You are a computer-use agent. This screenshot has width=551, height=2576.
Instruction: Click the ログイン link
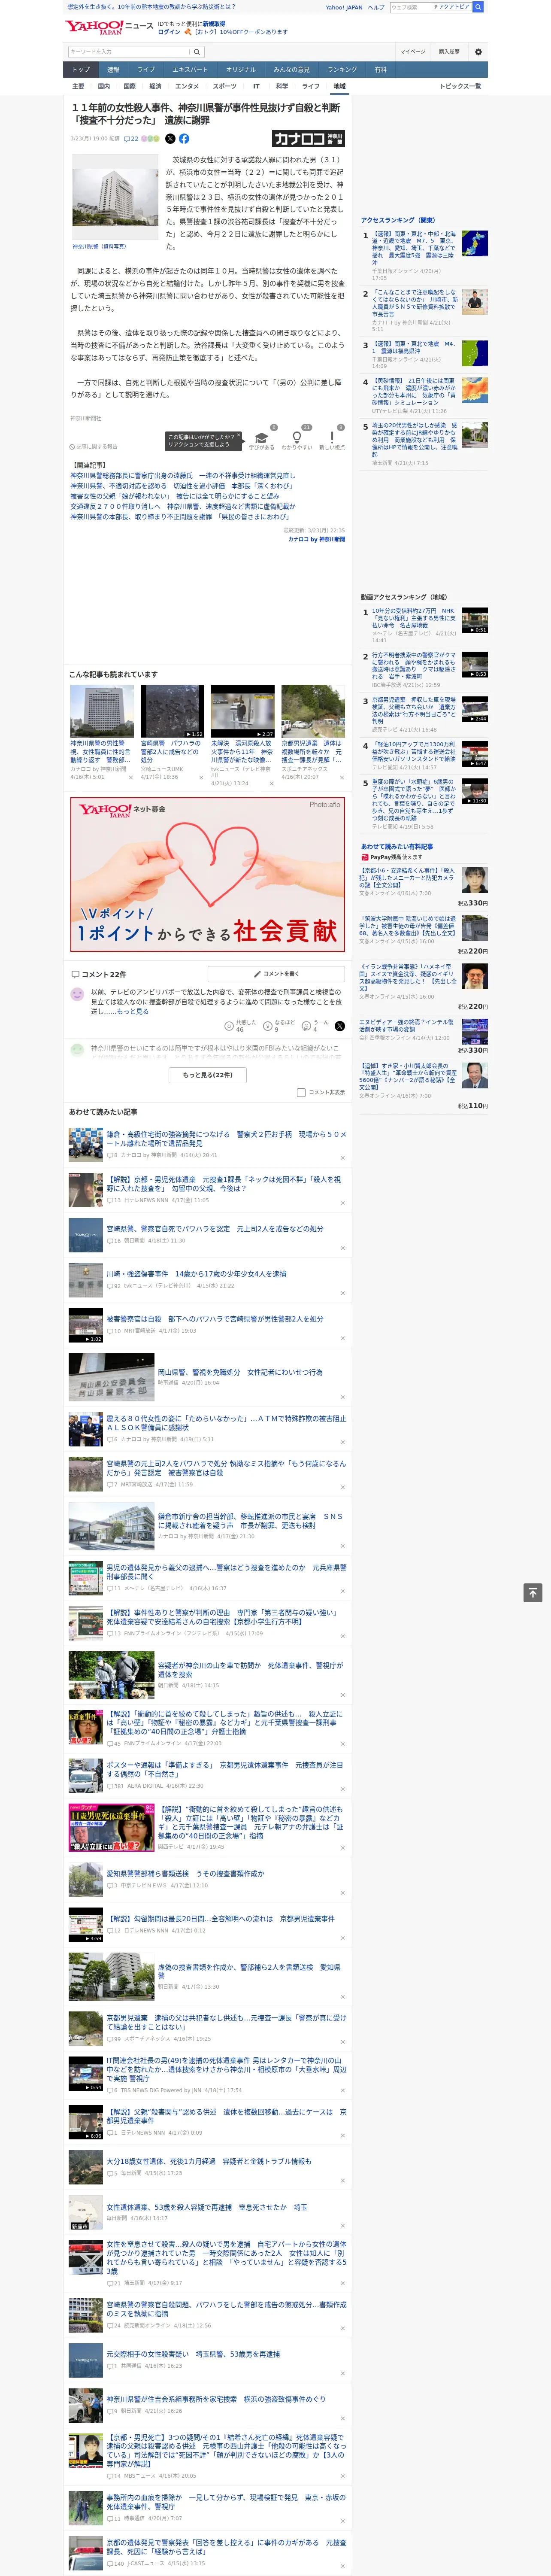tap(169, 32)
